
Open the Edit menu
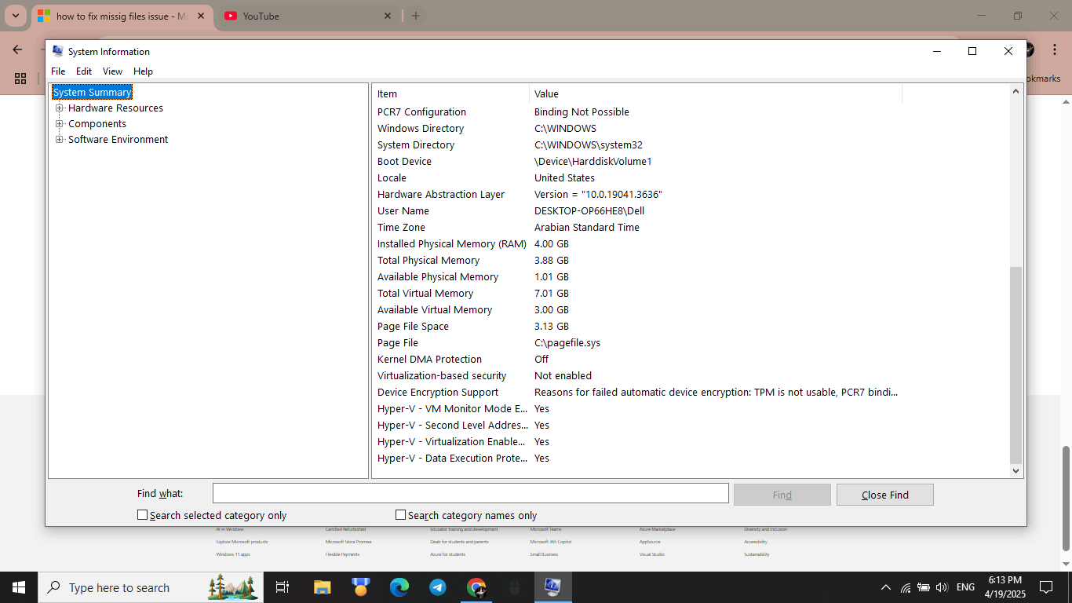pyautogui.click(x=84, y=71)
